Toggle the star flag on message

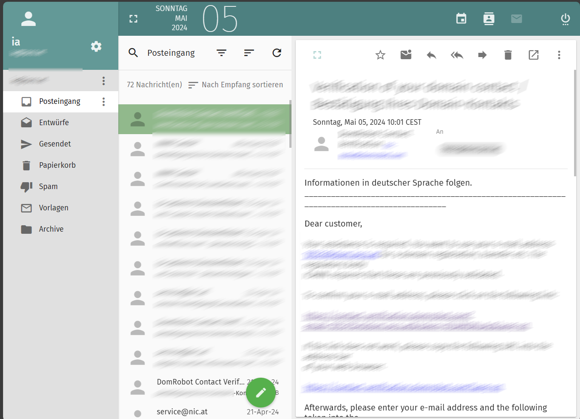pos(380,55)
